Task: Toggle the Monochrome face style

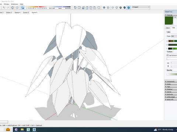Action: [x=129, y=8]
